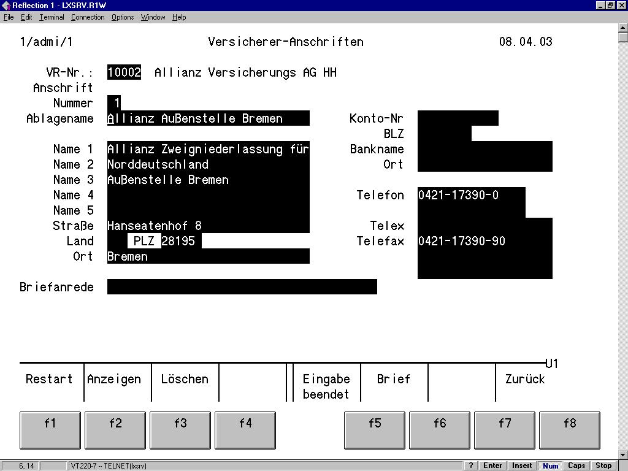Click the f1 function key button
Image resolution: width=628 pixels, height=471 pixels.
pyautogui.click(x=50, y=430)
